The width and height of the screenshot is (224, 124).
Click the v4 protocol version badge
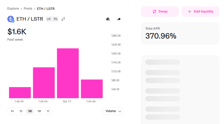point(49,19)
